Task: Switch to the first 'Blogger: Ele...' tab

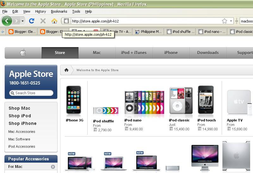Action: click(x=22, y=32)
